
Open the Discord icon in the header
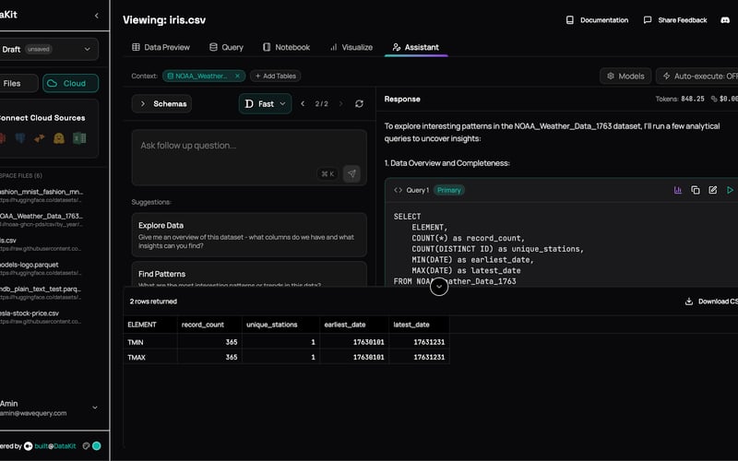725,19
